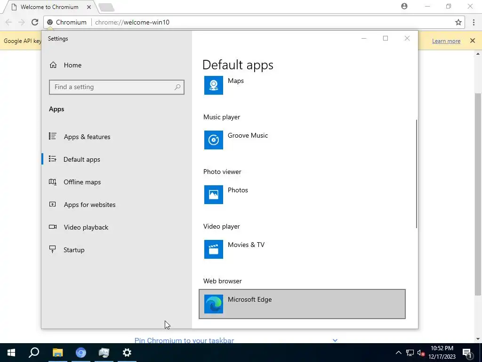Open File Explorer from taskbar

pyautogui.click(x=57, y=353)
